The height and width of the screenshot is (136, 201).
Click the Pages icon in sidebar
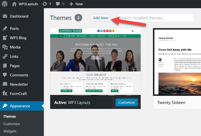[x=5, y=66]
